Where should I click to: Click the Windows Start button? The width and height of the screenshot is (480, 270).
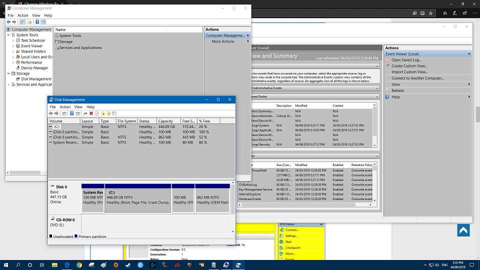[6, 265]
